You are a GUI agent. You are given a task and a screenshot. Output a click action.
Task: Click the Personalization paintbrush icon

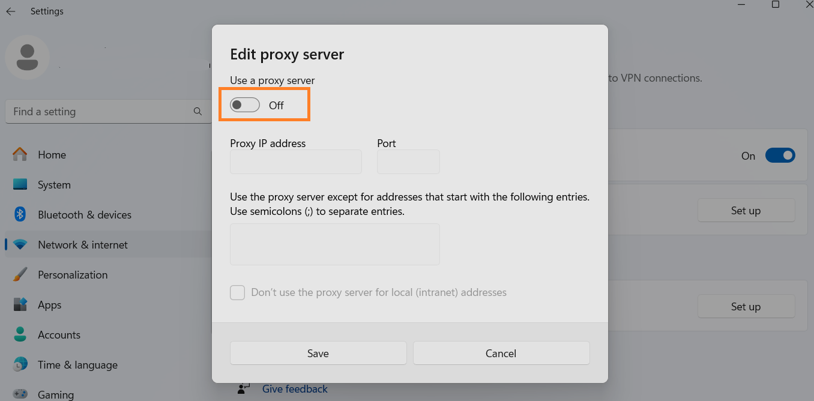[x=20, y=274]
